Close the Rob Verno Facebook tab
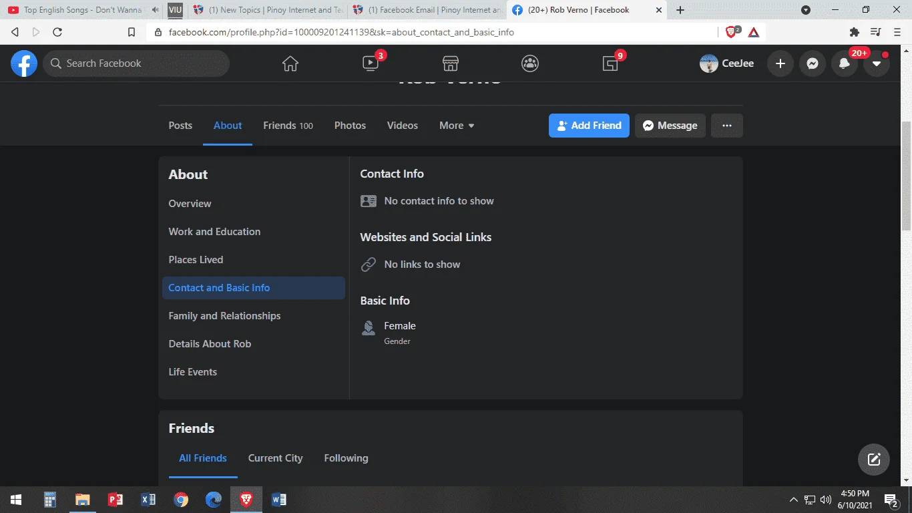Screen dimensions: 912x513 (659, 10)
